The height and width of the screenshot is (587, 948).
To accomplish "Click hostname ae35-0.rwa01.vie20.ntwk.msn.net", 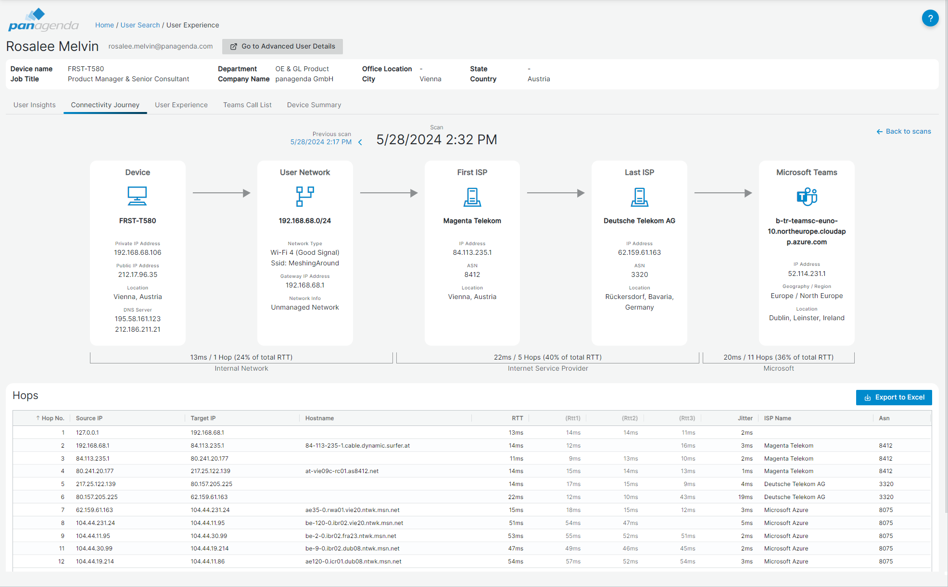I will click(353, 510).
